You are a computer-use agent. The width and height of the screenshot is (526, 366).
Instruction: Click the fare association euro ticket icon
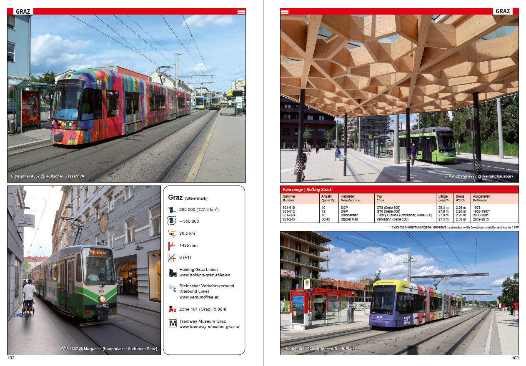[x=172, y=288]
